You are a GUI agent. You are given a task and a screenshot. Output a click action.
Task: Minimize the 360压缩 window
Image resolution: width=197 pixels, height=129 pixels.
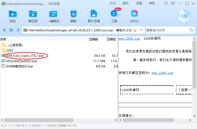[x=181, y=4]
